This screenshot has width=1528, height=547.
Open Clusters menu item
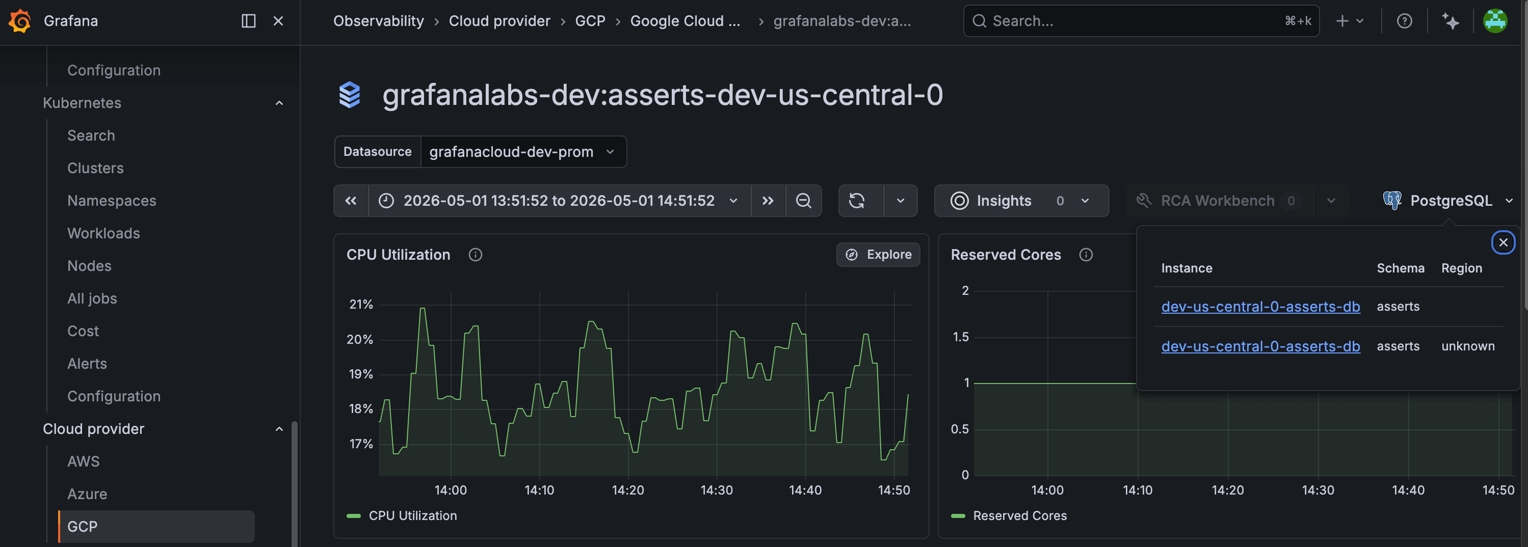[95, 168]
